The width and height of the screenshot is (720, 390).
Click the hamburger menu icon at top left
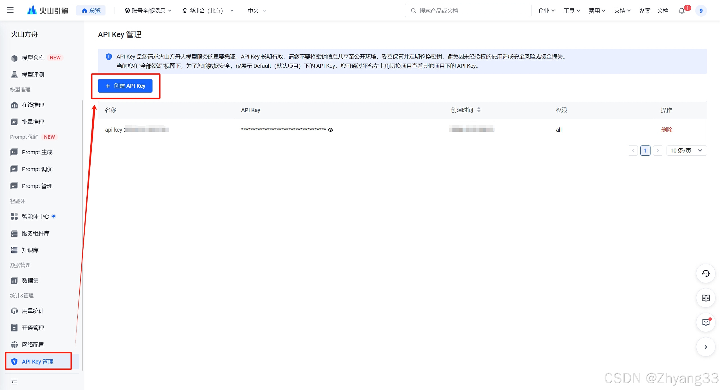tap(10, 10)
